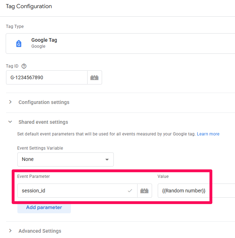Viewport: 235px width, 238px height.
Task: Click the blue Google Tag icon
Action: pos(19,43)
